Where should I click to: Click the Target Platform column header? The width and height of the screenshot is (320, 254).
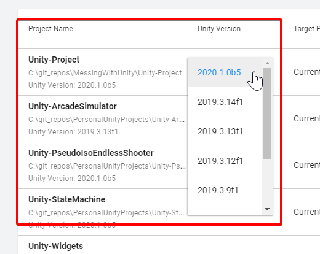pos(306,29)
